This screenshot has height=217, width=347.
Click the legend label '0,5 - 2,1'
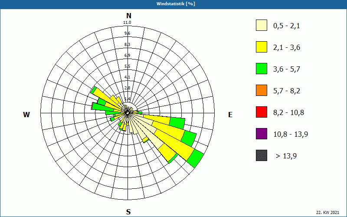[287, 26]
